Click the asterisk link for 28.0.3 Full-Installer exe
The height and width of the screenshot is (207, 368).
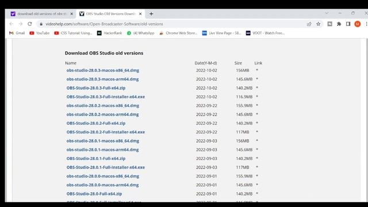[257, 97]
